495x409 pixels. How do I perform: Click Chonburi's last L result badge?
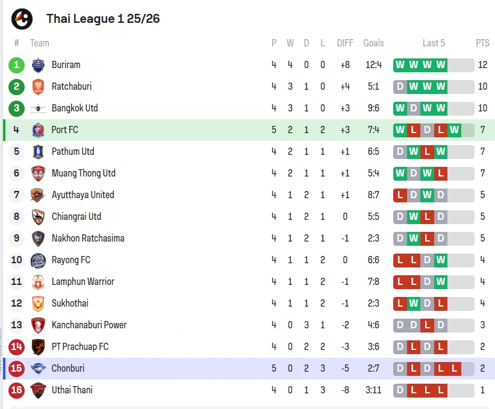point(454,369)
